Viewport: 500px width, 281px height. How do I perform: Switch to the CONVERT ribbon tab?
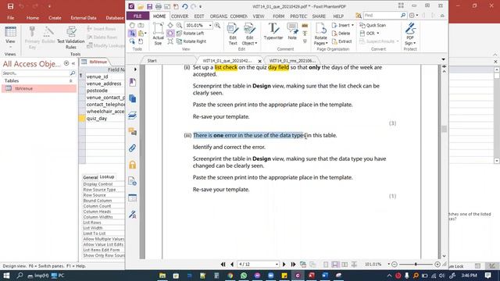pyautogui.click(x=180, y=16)
